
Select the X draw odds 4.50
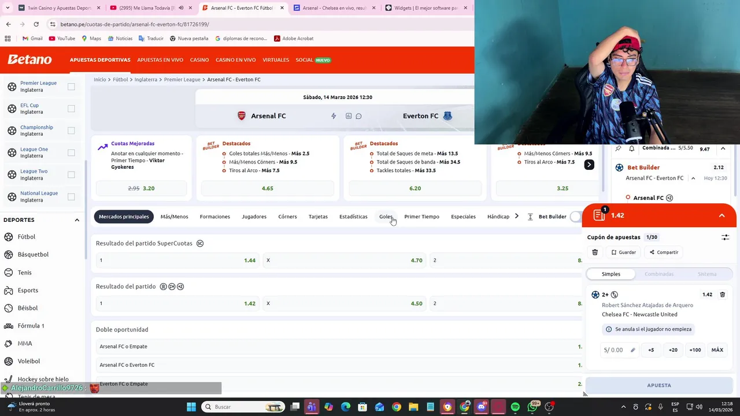(x=345, y=303)
